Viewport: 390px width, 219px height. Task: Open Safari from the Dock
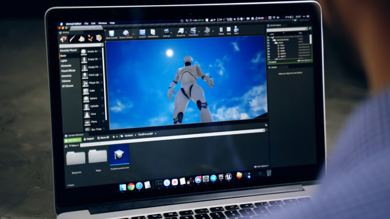tap(139, 186)
